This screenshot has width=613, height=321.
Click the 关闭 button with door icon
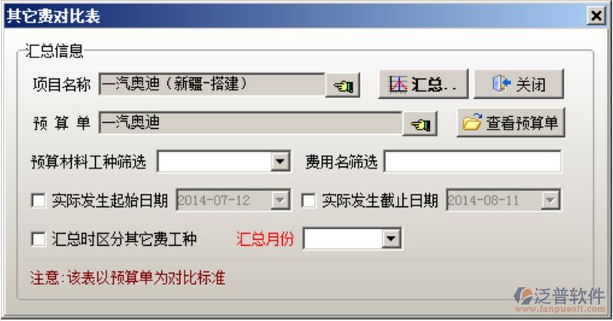click(519, 84)
